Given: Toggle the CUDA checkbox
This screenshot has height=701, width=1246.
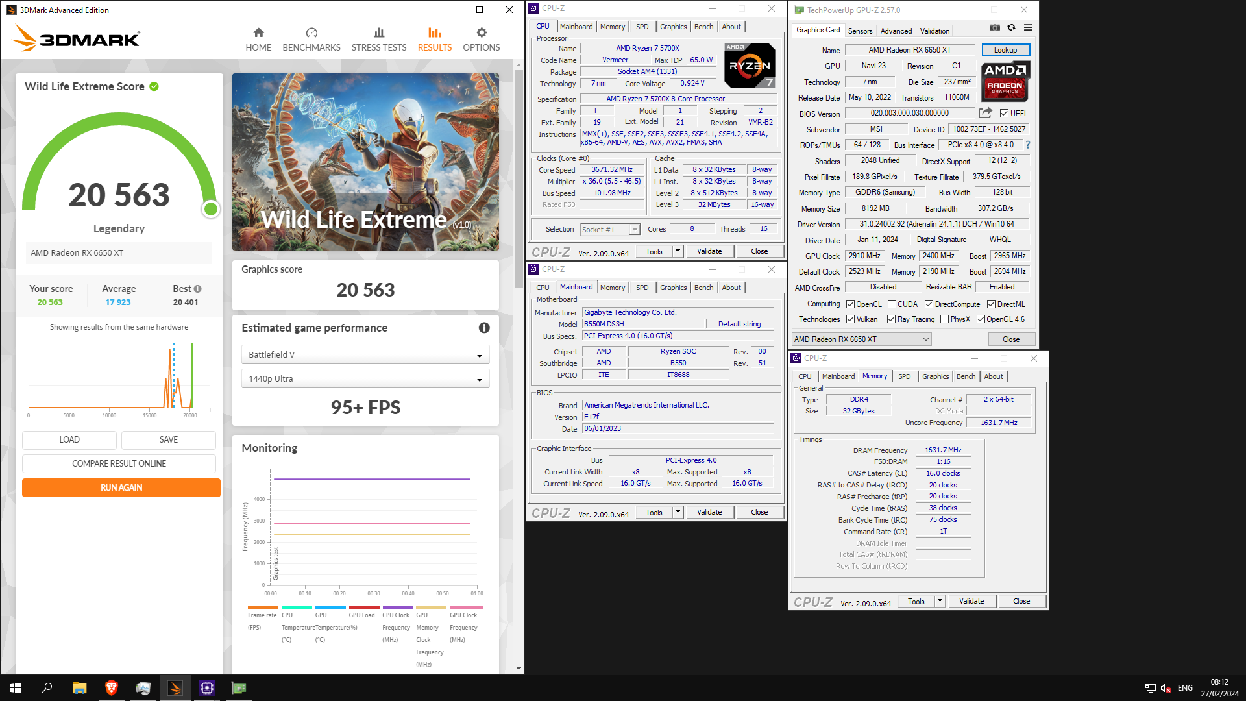Looking at the screenshot, I should point(892,304).
